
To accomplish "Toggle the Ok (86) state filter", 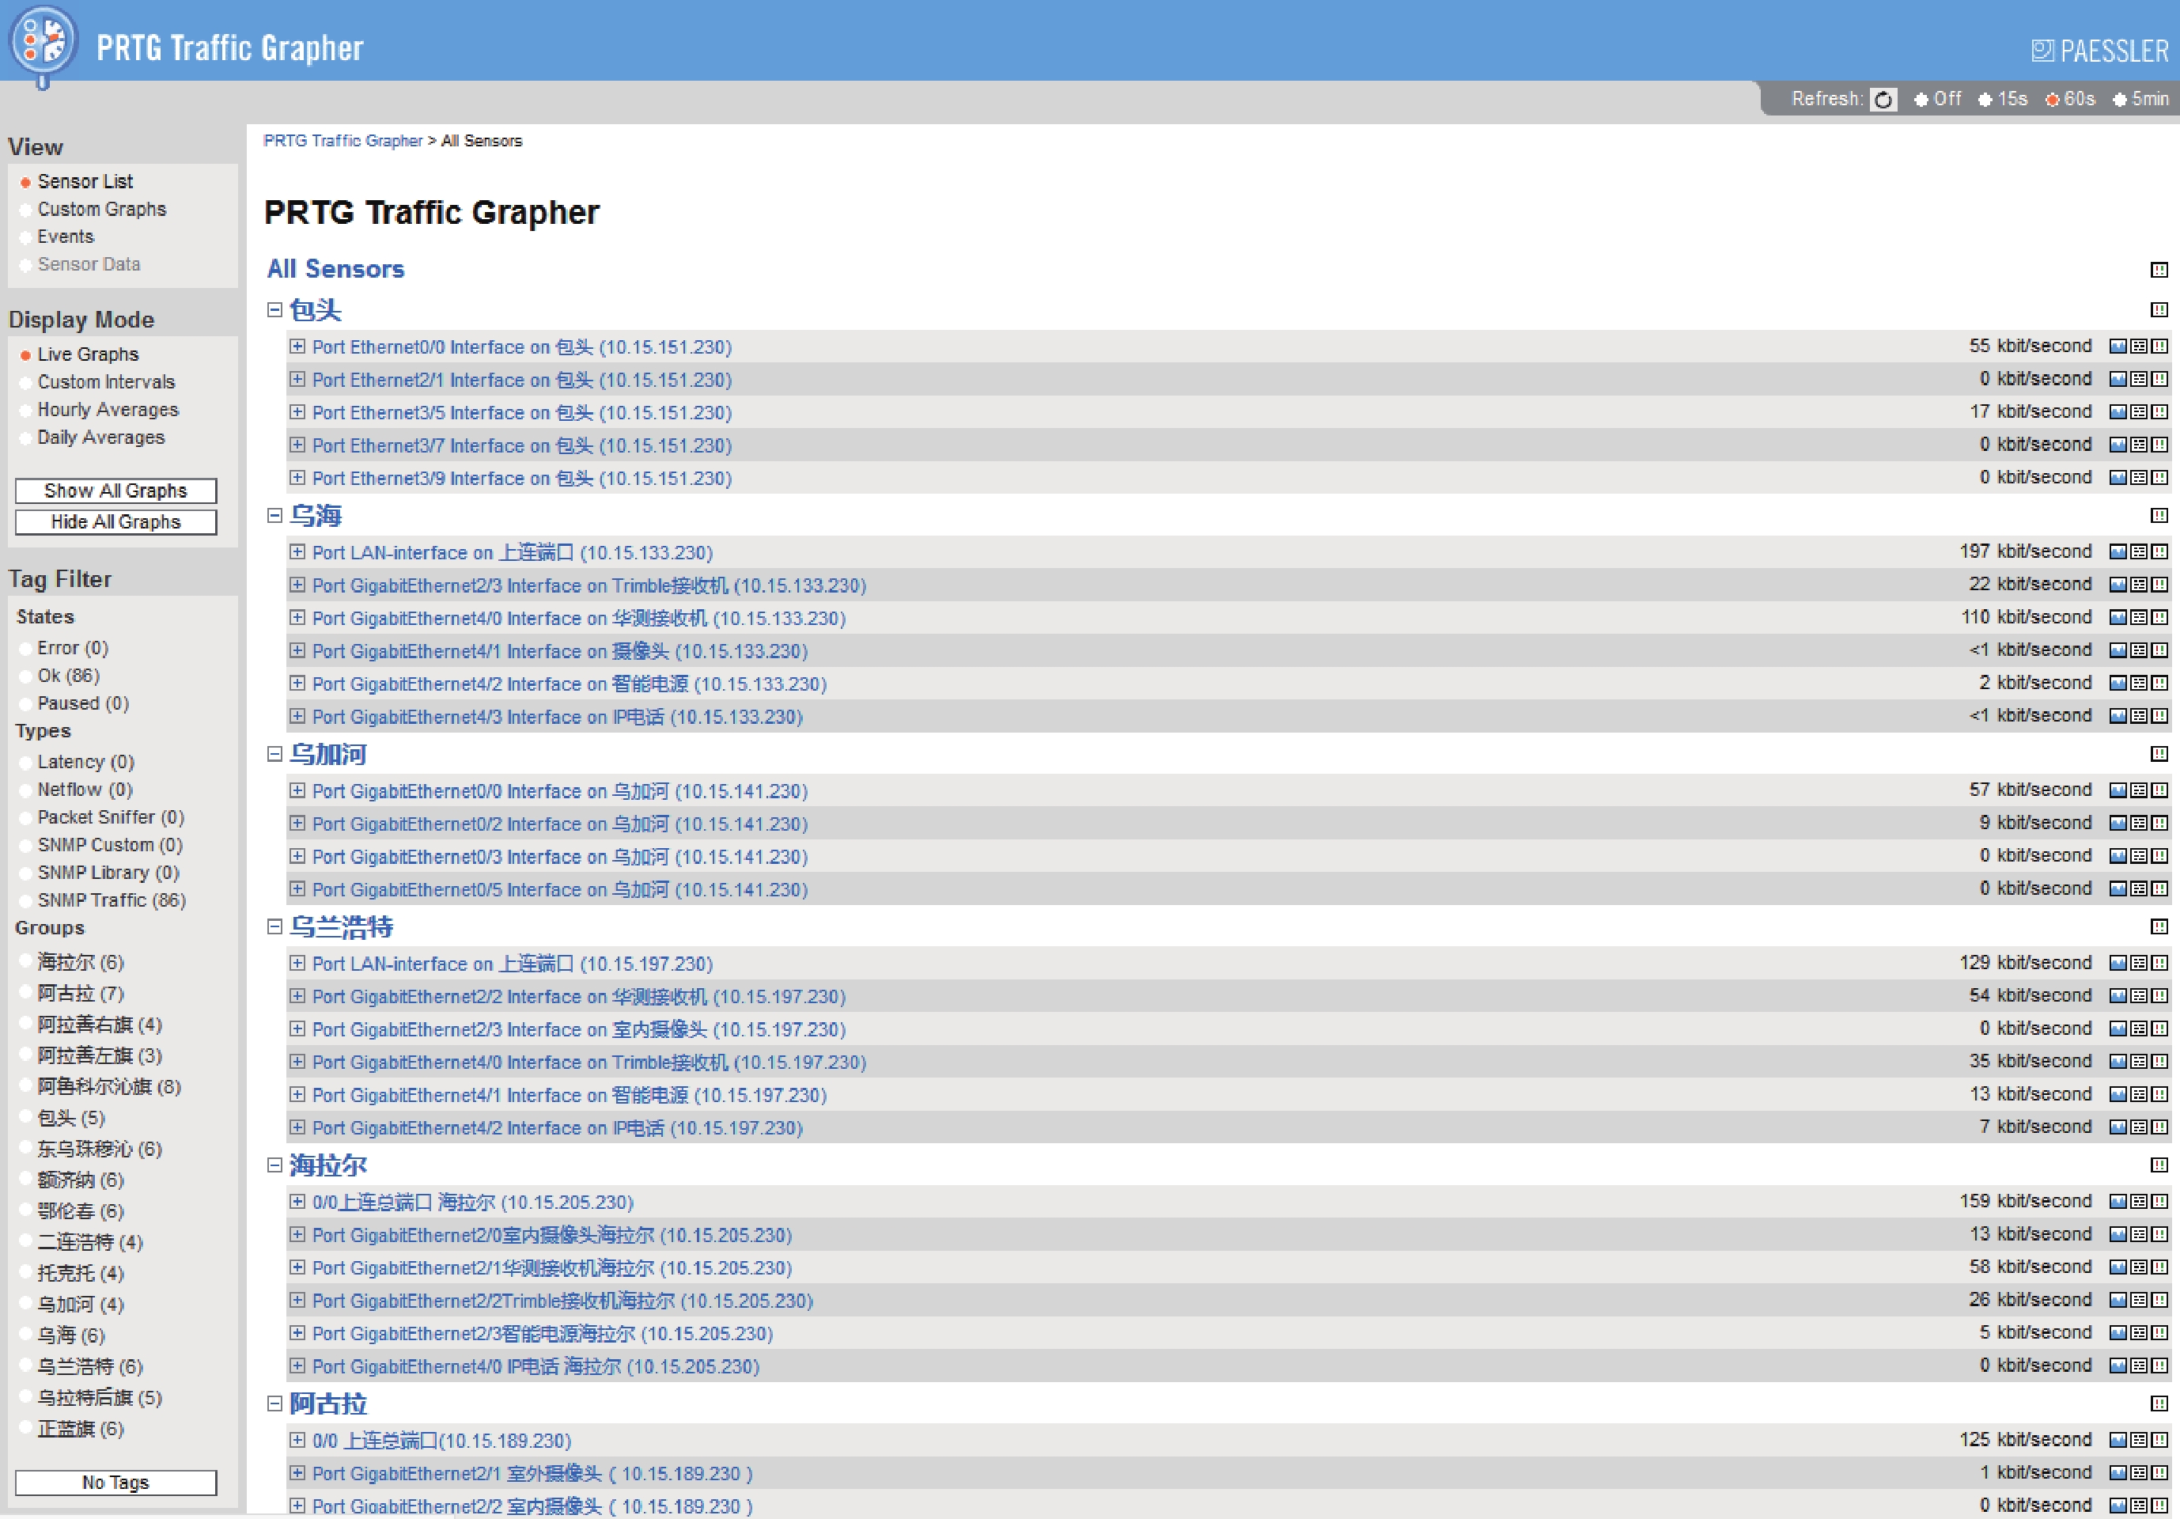I will click(68, 675).
